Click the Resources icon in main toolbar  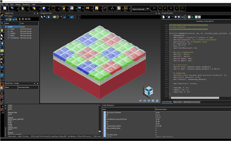pyautogui.click(x=112, y=9)
